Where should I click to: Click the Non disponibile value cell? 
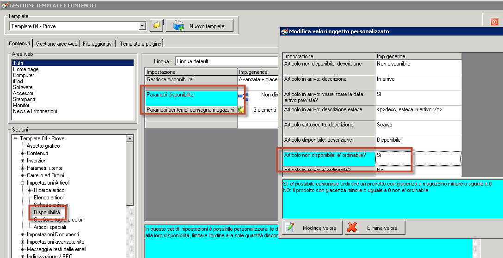pos(418,67)
